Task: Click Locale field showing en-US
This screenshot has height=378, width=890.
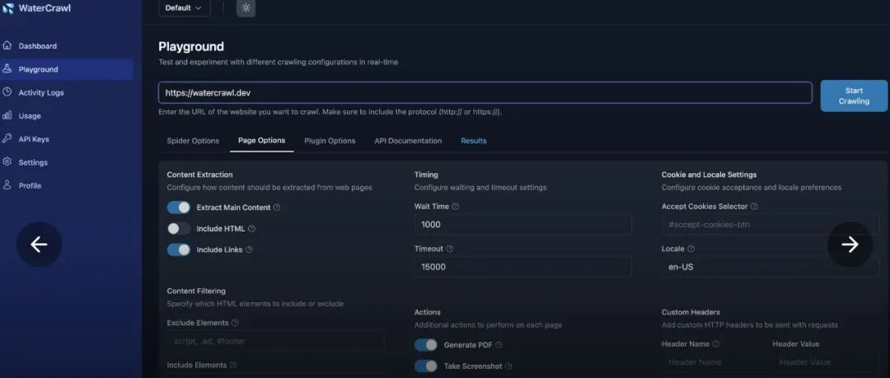Action: coord(771,267)
